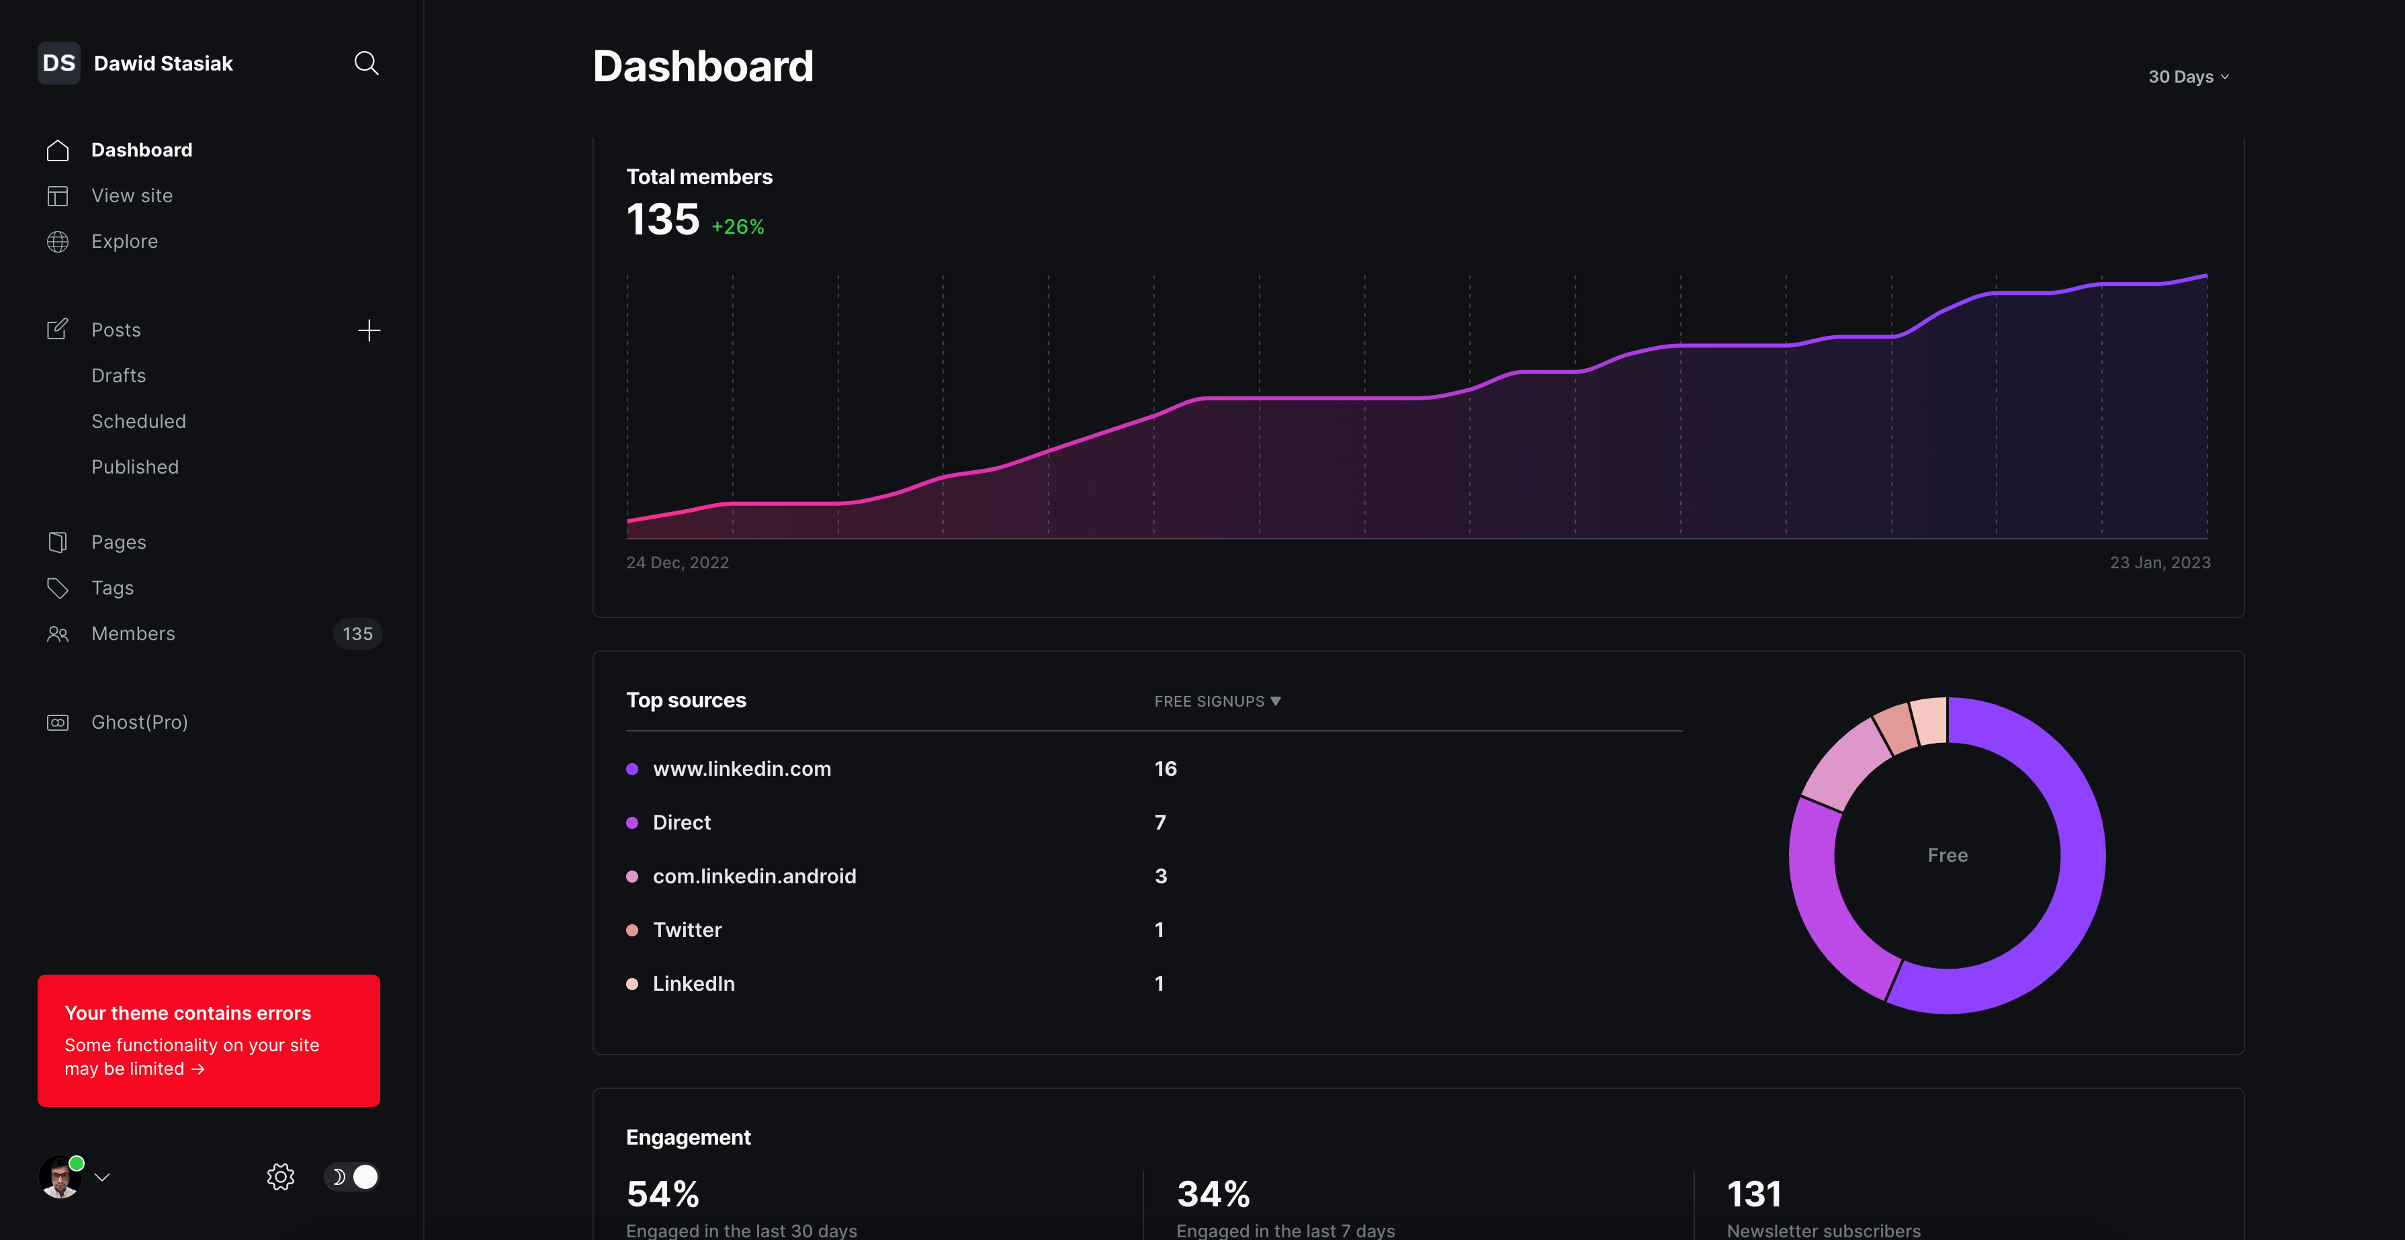The height and width of the screenshot is (1240, 2405).
Task: Click light pink dot beside LinkedIn
Action: coord(632,984)
